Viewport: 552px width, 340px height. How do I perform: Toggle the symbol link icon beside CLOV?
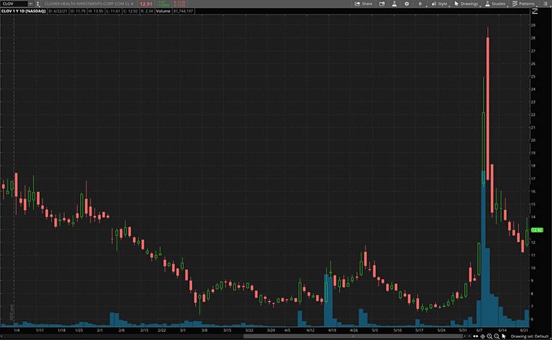pyautogui.click(x=37, y=4)
